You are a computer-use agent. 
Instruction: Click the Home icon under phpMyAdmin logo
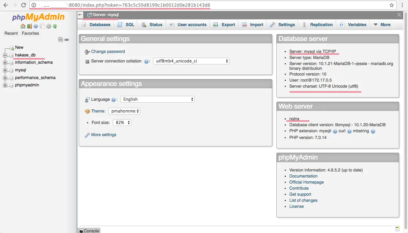tap(23, 26)
